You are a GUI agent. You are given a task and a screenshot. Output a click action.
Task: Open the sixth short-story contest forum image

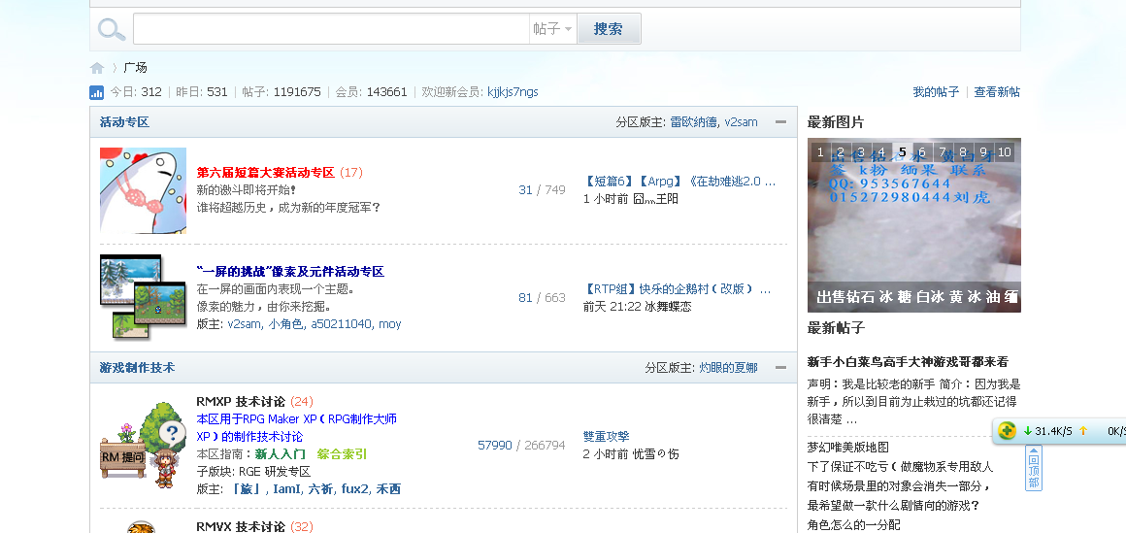point(143,190)
